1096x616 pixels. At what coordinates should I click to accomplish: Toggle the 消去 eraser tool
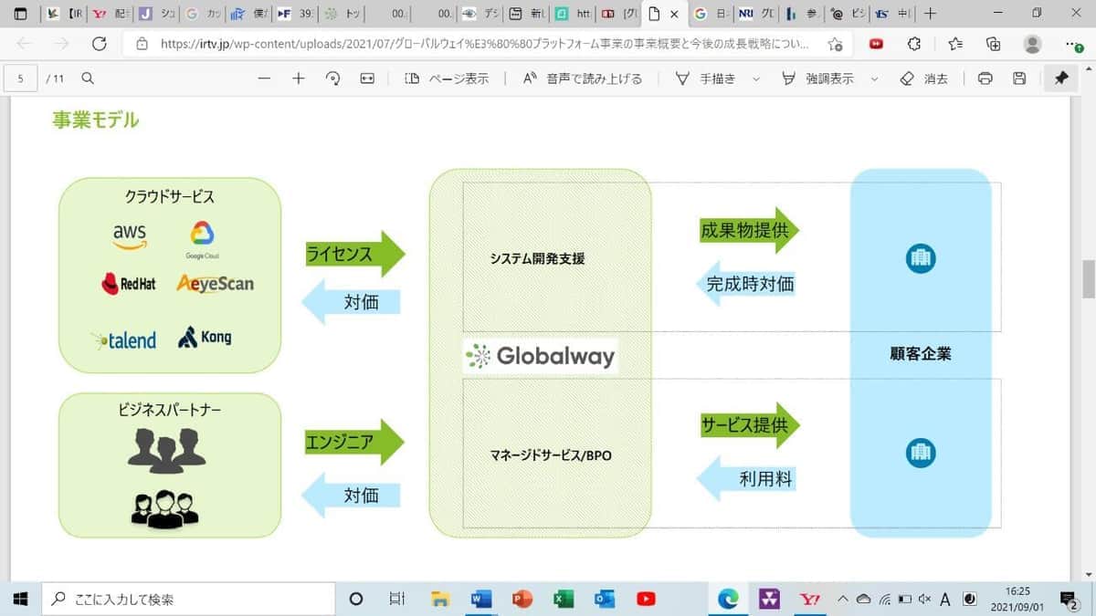pos(924,78)
